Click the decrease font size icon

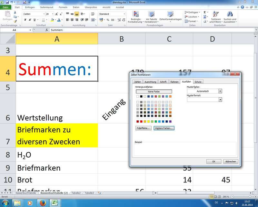[61, 14]
